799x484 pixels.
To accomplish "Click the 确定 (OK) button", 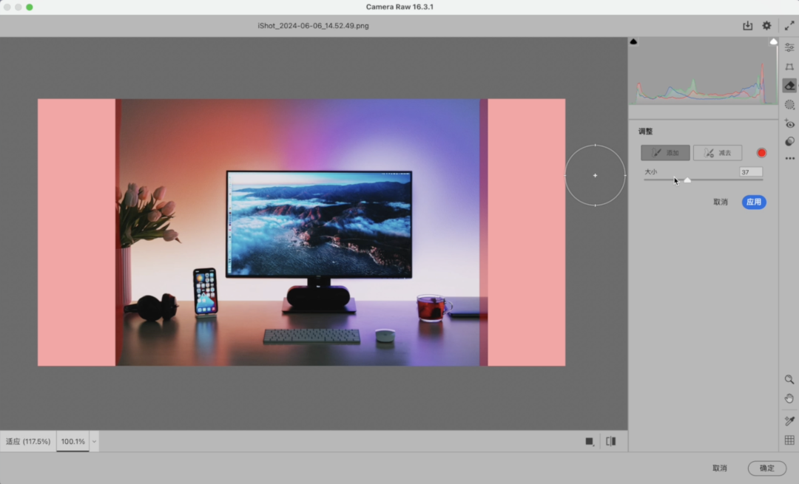I will click(x=766, y=468).
